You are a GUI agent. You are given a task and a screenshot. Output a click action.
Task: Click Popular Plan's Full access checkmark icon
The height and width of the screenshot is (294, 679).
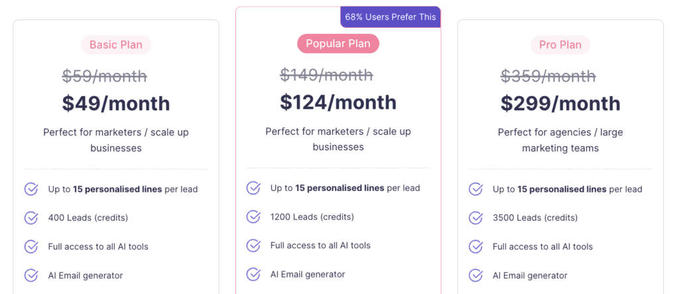[253, 245]
